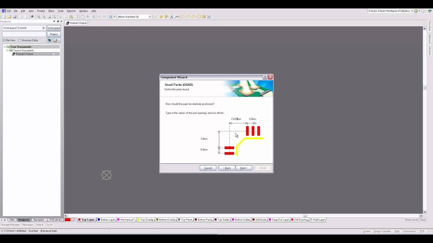Image resolution: width=433 pixels, height=243 pixels.
Task: Click the Select Inside Area dashed rectangle icon
Action: (82, 17)
